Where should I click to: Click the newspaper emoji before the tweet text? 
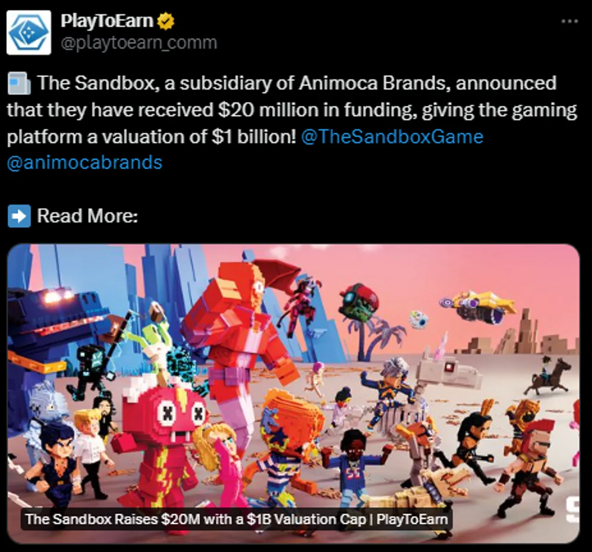click(x=19, y=84)
